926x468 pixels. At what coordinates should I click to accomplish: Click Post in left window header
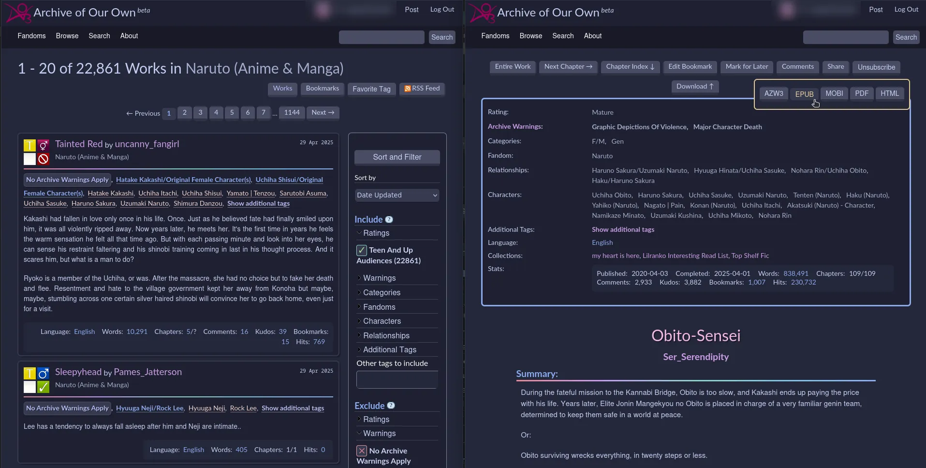[x=412, y=9]
